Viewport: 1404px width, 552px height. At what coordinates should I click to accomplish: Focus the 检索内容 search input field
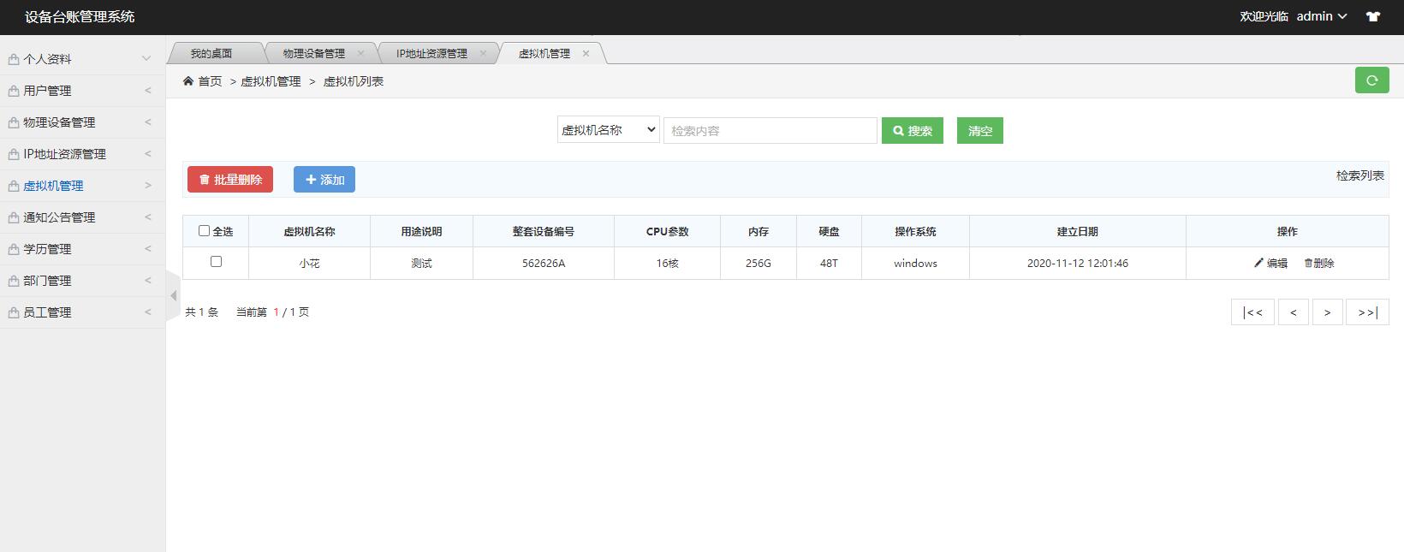[770, 131]
